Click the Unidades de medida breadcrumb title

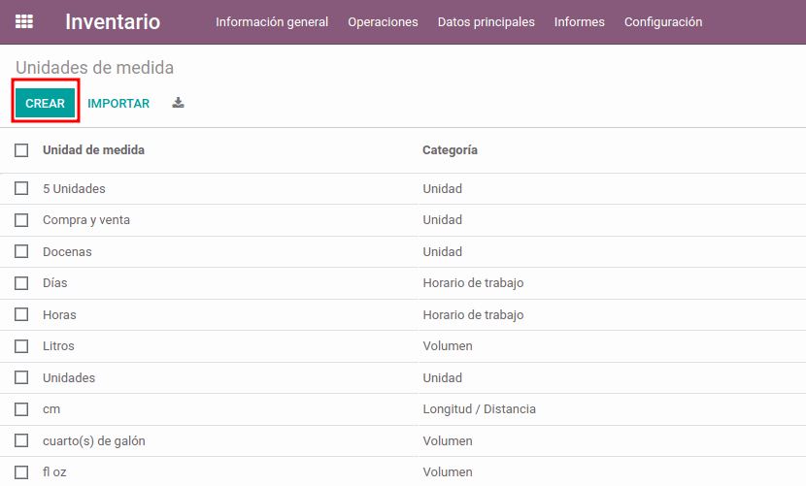coord(94,67)
